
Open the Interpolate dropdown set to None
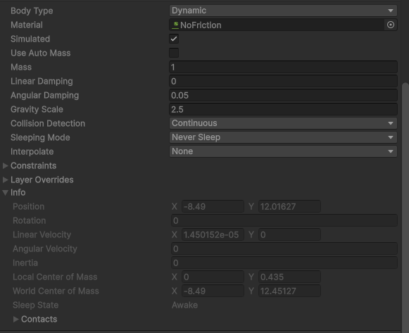point(283,151)
